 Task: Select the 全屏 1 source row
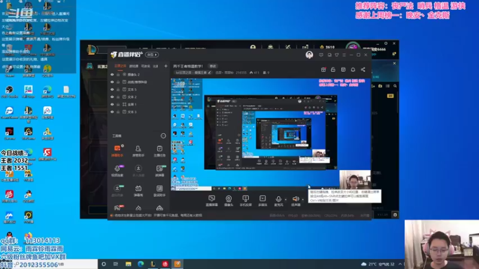point(139,104)
